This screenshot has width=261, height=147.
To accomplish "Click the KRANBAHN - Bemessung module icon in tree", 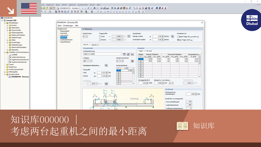I will pyautogui.click(x=10, y=77).
